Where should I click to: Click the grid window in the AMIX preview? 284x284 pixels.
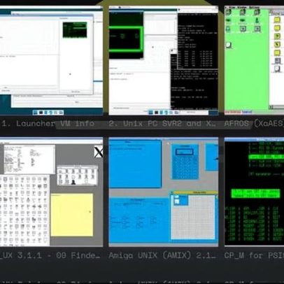click(193, 217)
